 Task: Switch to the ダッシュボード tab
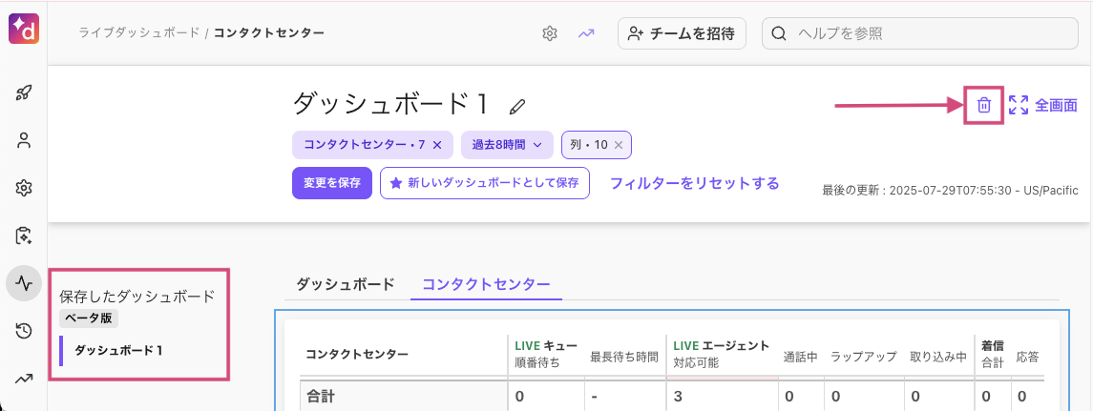click(345, 284)
